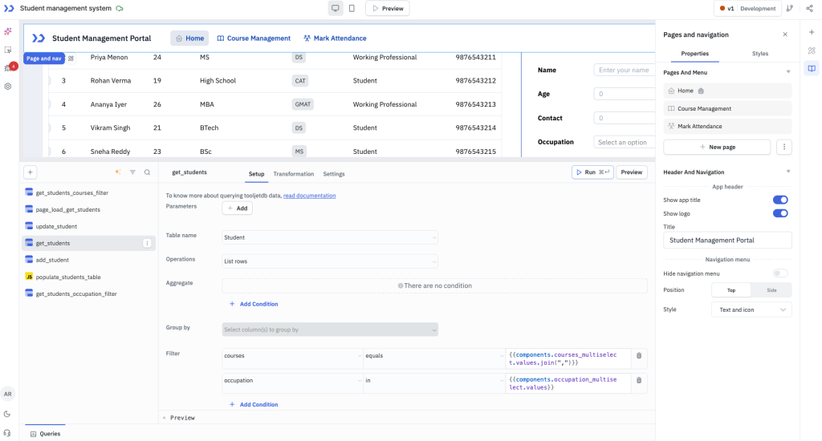Select row 5 Vikram Singh checkbox

(x=48, y=127)
